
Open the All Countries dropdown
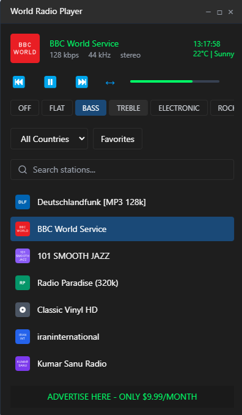point(49,139)
